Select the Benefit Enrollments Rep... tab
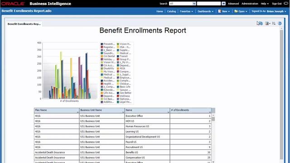Screen dimensions: 290x163 click(24, 24)
